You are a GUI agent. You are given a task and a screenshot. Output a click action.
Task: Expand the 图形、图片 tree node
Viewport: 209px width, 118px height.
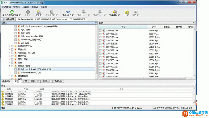(9, 59)
